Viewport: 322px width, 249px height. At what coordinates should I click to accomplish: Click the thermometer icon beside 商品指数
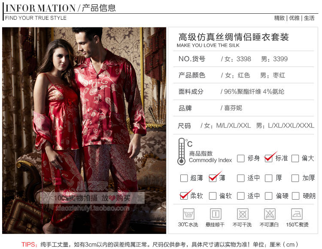click(181, 152)
